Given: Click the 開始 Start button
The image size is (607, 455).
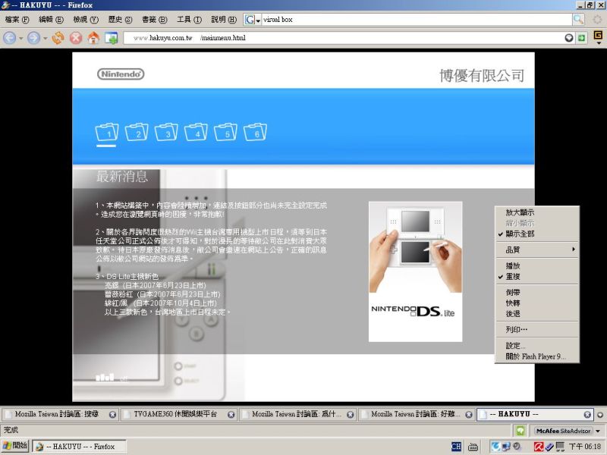Looking at the screenshot, I should 14,446.
